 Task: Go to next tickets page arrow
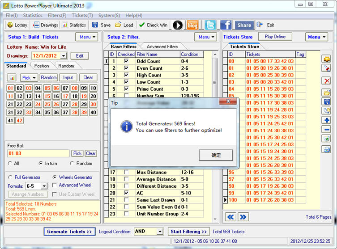pyautogui.click(x=243, y=217)
